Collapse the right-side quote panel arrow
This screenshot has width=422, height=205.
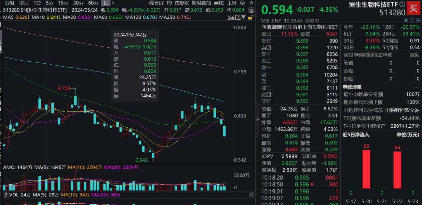click(258, 119)
